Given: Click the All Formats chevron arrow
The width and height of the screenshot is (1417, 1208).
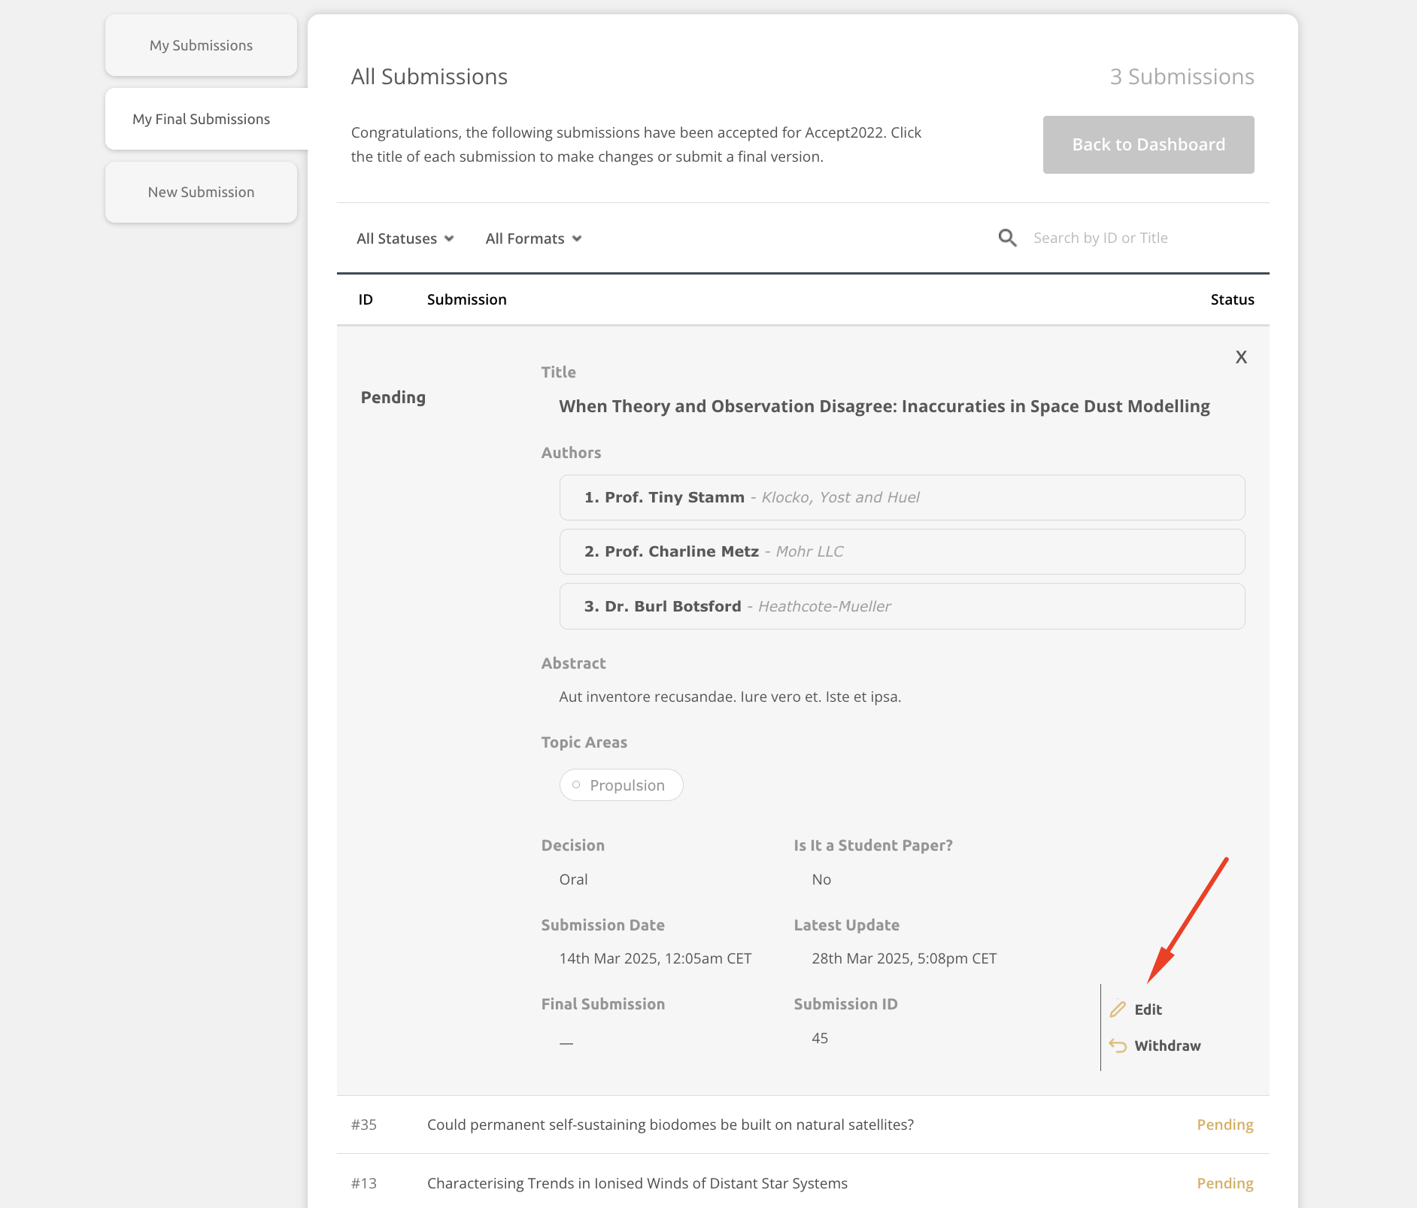Looking at the screenshot, I should (x=577, y=238).
